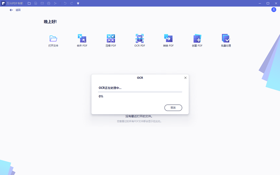Click the OCR PDF scan icon
The height and width of the screenshot is (175, 280).
tap(140, 38)
